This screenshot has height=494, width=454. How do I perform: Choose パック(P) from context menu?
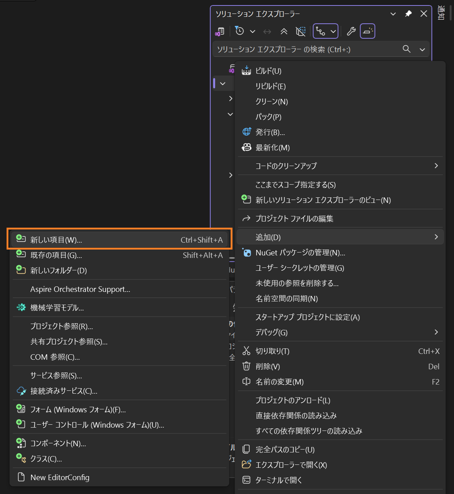340,117
